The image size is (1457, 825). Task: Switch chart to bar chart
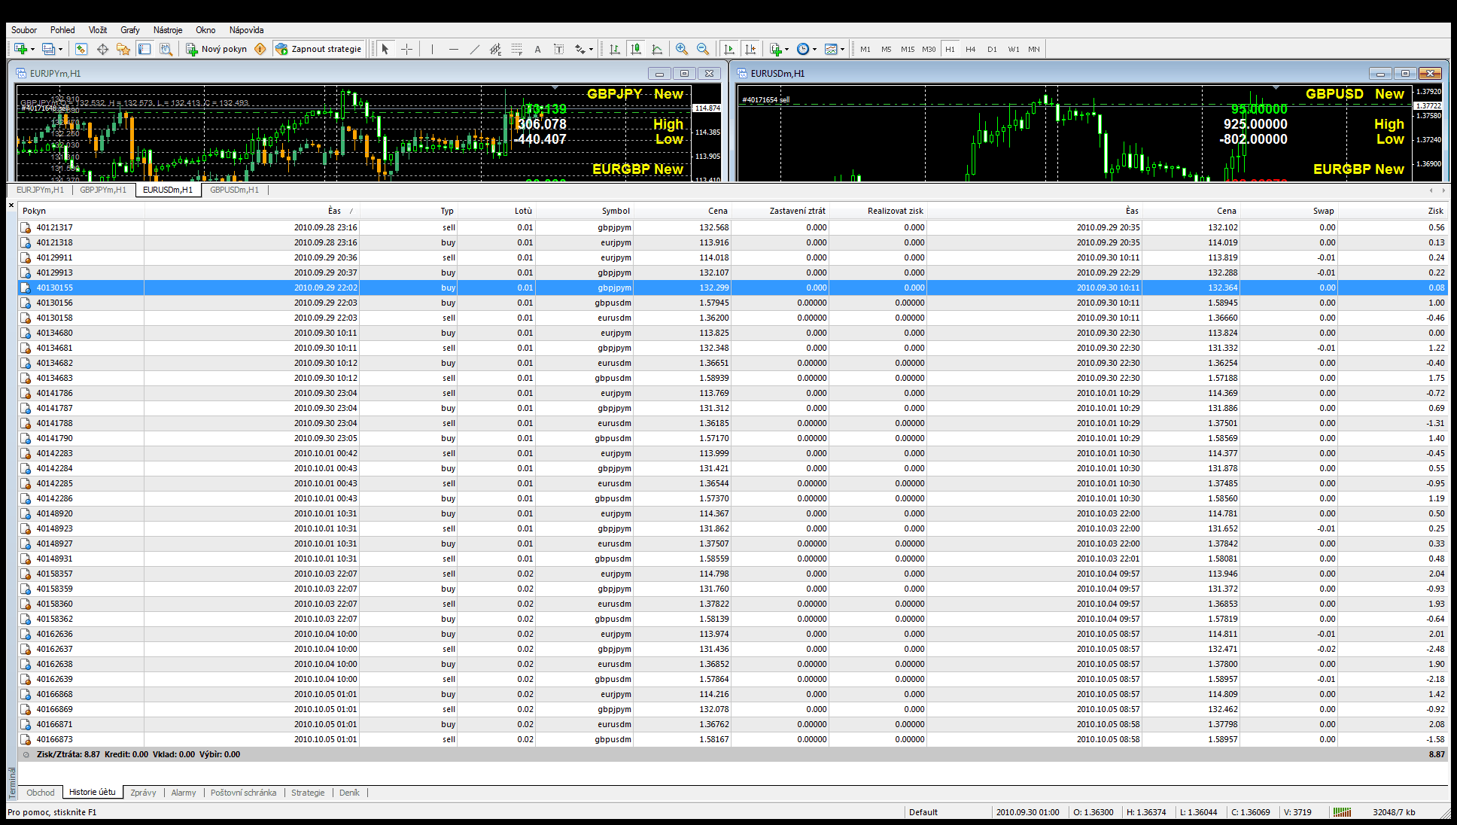pyautogui.click(x=615, y=49)
